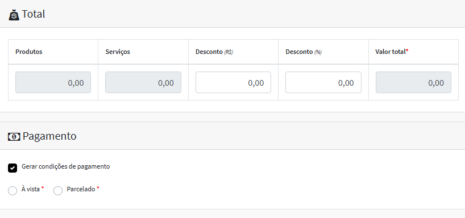The height and width of the screenshot is (218, 465).
Task: Click the disabled Produtos value field
Action: point(53,82)
